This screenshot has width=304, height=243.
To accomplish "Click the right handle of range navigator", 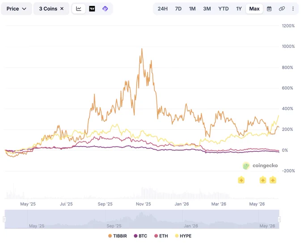I will 279,219.
